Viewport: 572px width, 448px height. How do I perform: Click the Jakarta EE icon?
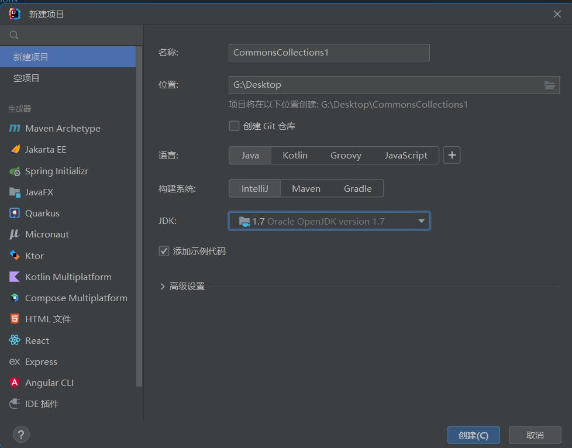coord(15,150)
